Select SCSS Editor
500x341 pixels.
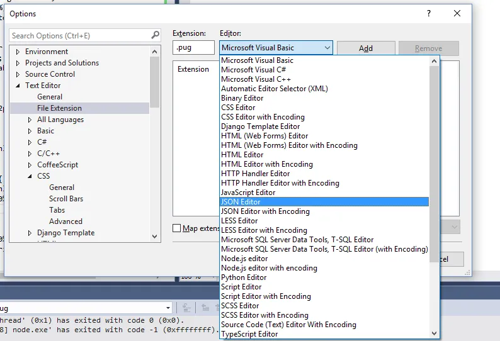tap(324, 306)
